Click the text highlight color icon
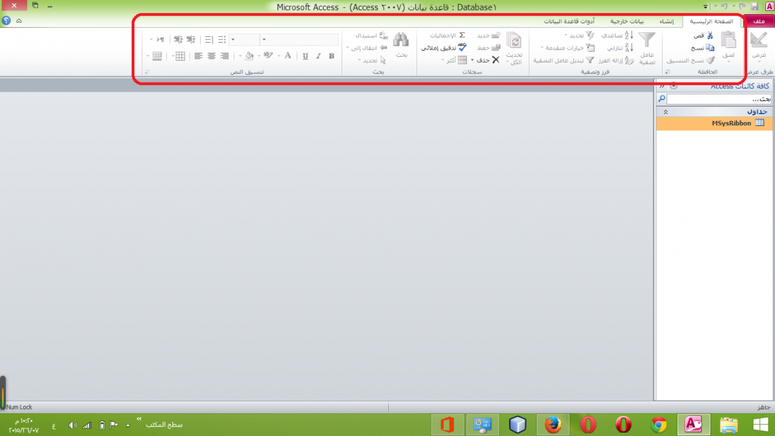 (x=268, y=56)
